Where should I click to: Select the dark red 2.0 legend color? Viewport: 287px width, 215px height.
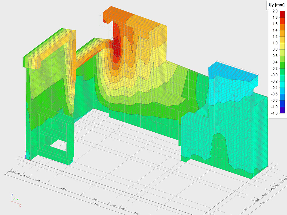click(283, 14)
